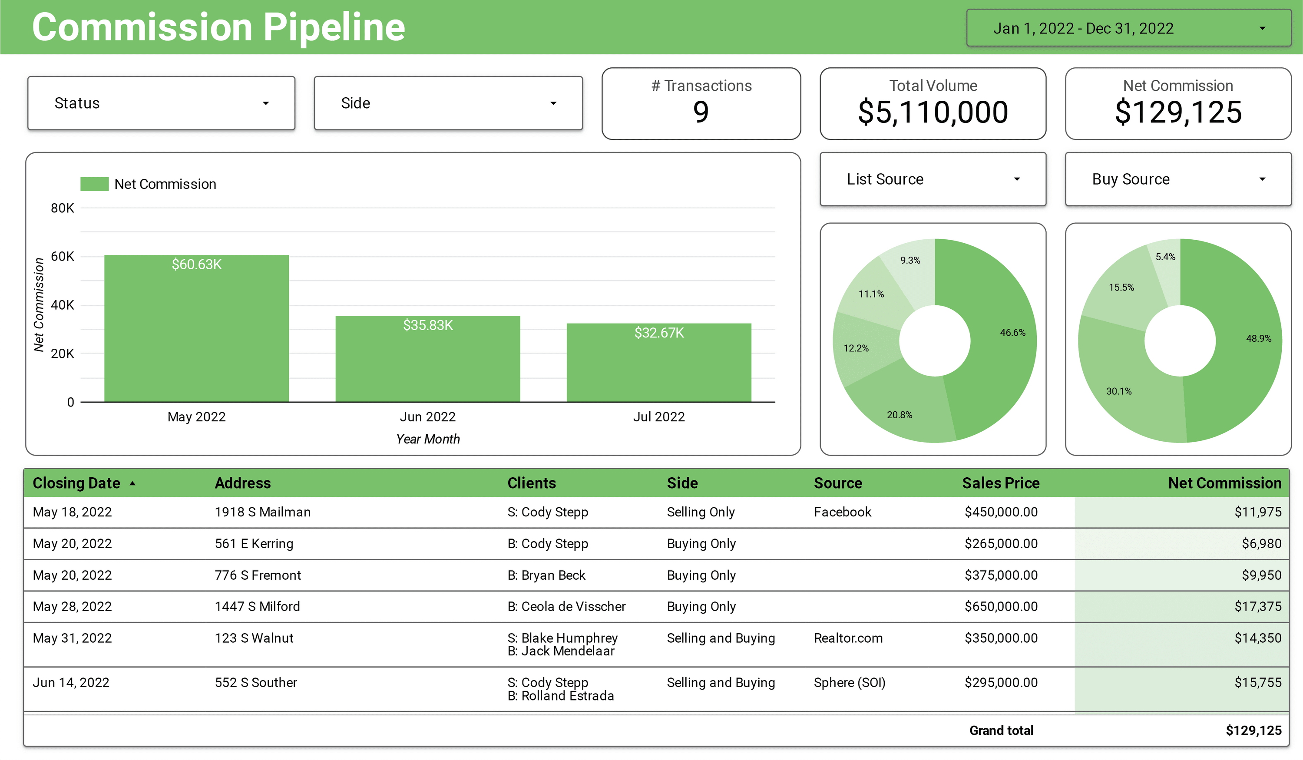
Task: Select the # Transactions scorecard
Action: pos(701,103)
